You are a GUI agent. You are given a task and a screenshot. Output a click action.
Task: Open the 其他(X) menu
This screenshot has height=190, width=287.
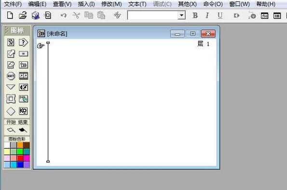coord(187,4)
